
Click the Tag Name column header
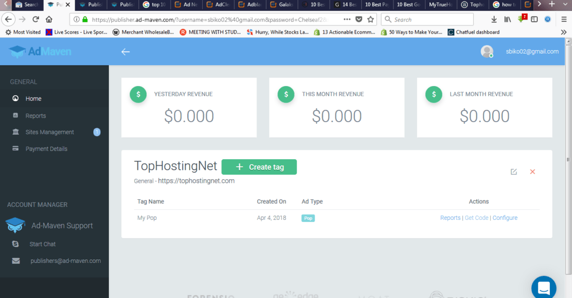pyautogui.click(x=151, y=201)
